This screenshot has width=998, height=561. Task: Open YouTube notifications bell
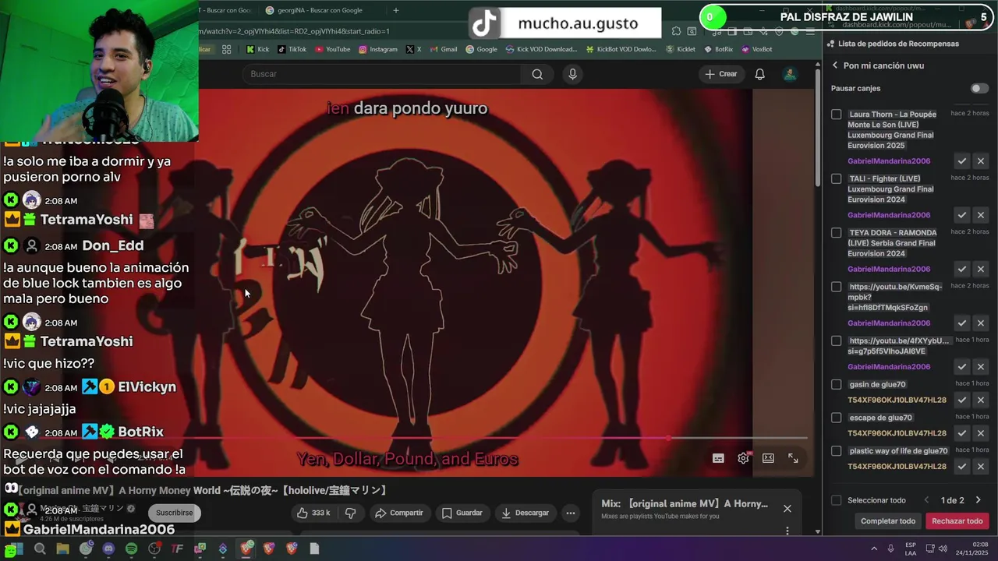click(759, 74)
